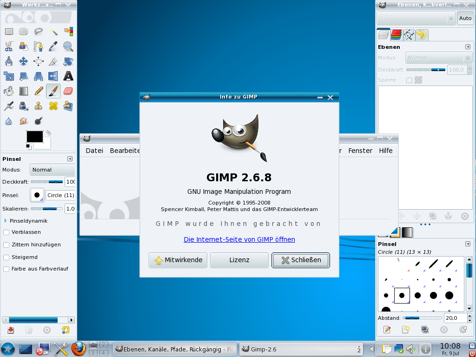Enable the Verblassen checkbox
The image size is (476, 357).
[x=6, y=233]
